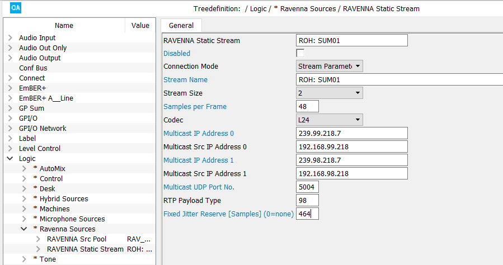The image size is (503, 265).
Task: Select Conf Bus in the tree
Action: click(x=33, y=68)
